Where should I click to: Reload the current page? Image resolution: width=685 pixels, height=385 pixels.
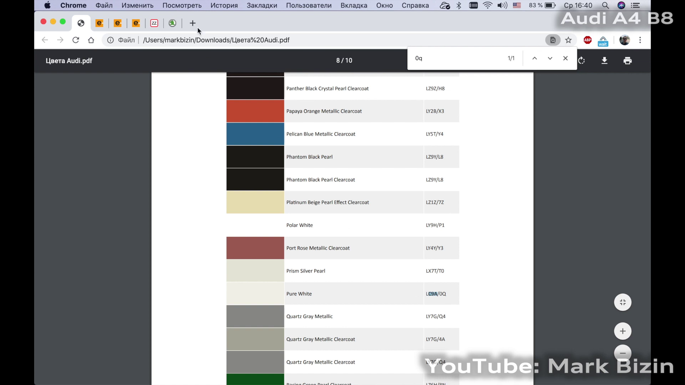76,40
